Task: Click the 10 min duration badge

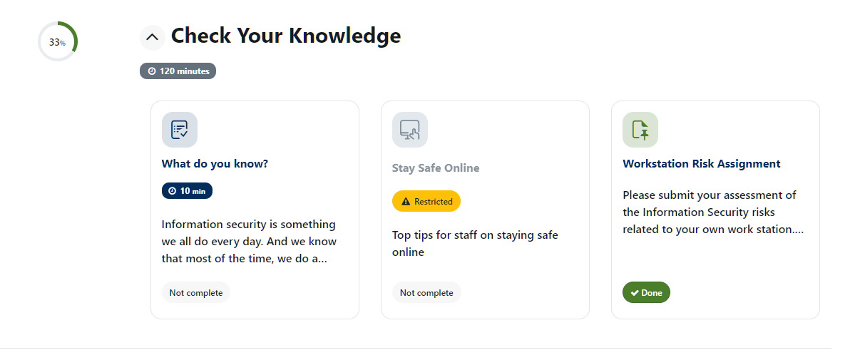Action: coord(187,191)
